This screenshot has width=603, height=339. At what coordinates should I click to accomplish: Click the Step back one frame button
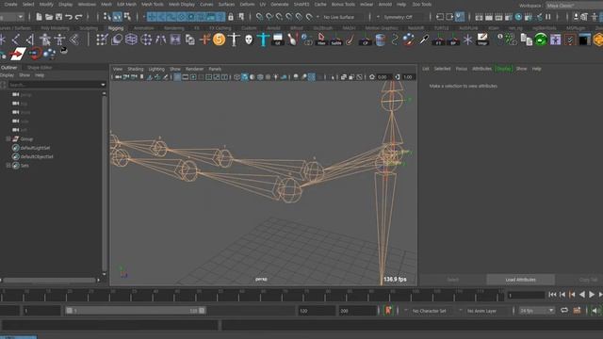click(562, 295)
